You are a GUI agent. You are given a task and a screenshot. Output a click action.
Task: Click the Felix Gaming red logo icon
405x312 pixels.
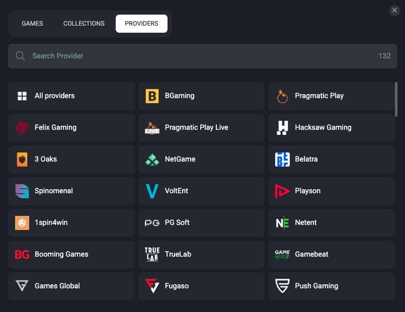[22, 127]
